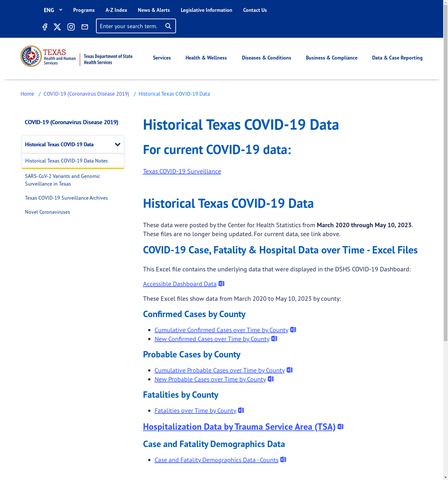Click Excel icon next to Fatalities over Time
This screenshot has height=480, width=448.
pos(241,410)
